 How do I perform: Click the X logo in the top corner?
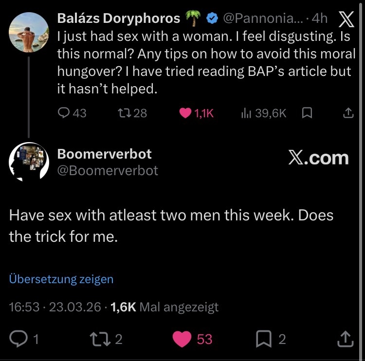pyautogui.click(x=346, y=18)
